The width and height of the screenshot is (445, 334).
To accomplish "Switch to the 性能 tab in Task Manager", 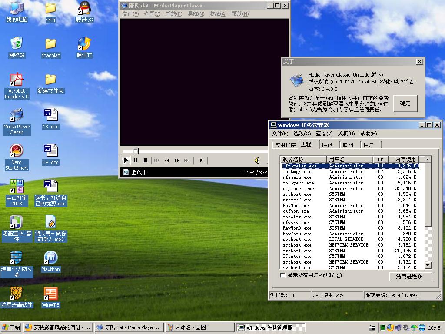I will (x=327, y=145).
